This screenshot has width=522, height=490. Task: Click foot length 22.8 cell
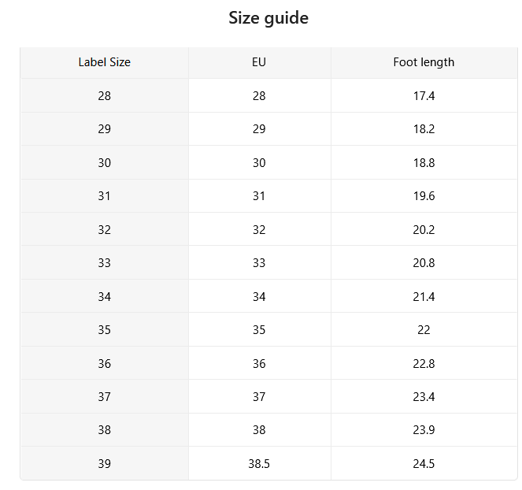424,363
